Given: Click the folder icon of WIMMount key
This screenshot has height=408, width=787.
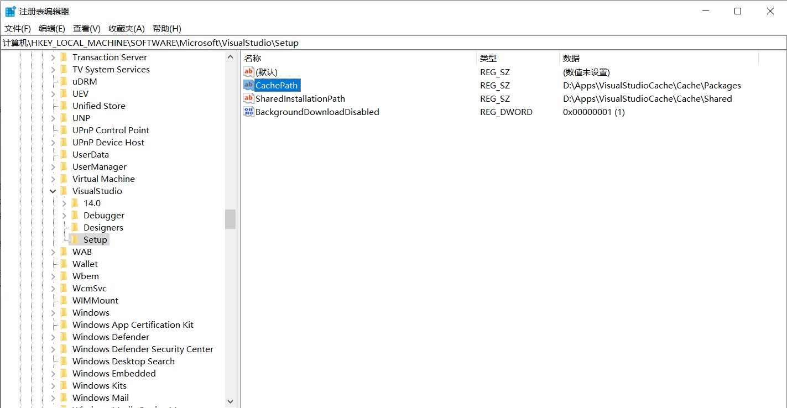Looking at the screenshot, I should (x=64, y=300).
